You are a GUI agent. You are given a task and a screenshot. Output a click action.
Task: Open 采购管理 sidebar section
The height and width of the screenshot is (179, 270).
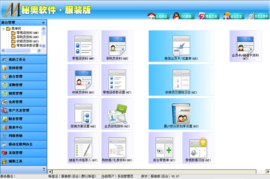pyautogui.click(x=23, y=85)
